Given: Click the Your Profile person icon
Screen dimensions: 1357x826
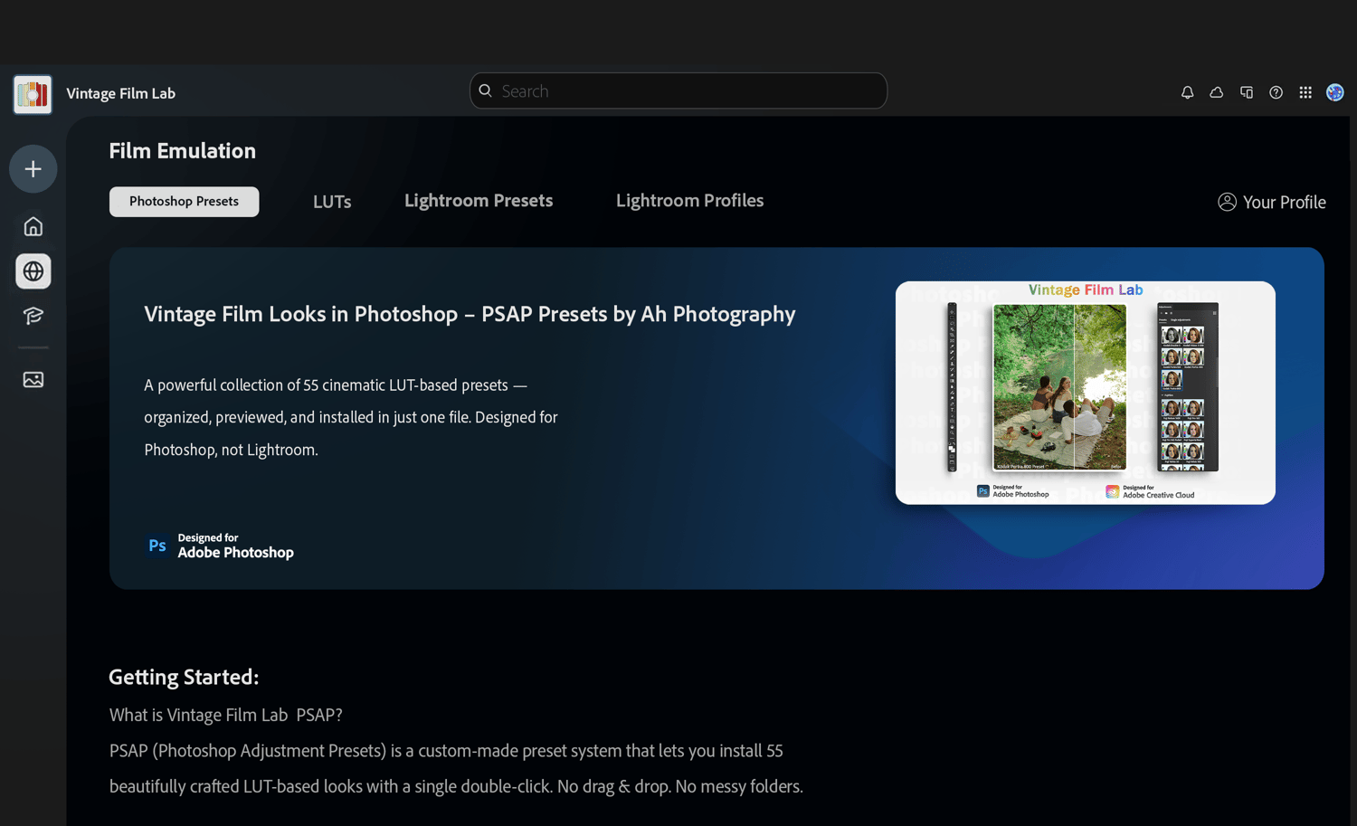Looking at the screenshot, I should coord(1227,202).
